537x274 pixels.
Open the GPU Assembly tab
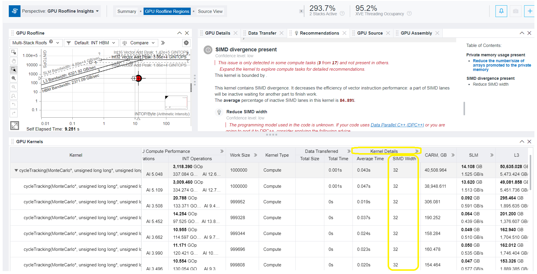click(416, 33)
